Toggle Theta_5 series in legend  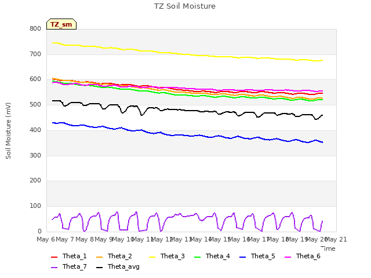(257, 256)
